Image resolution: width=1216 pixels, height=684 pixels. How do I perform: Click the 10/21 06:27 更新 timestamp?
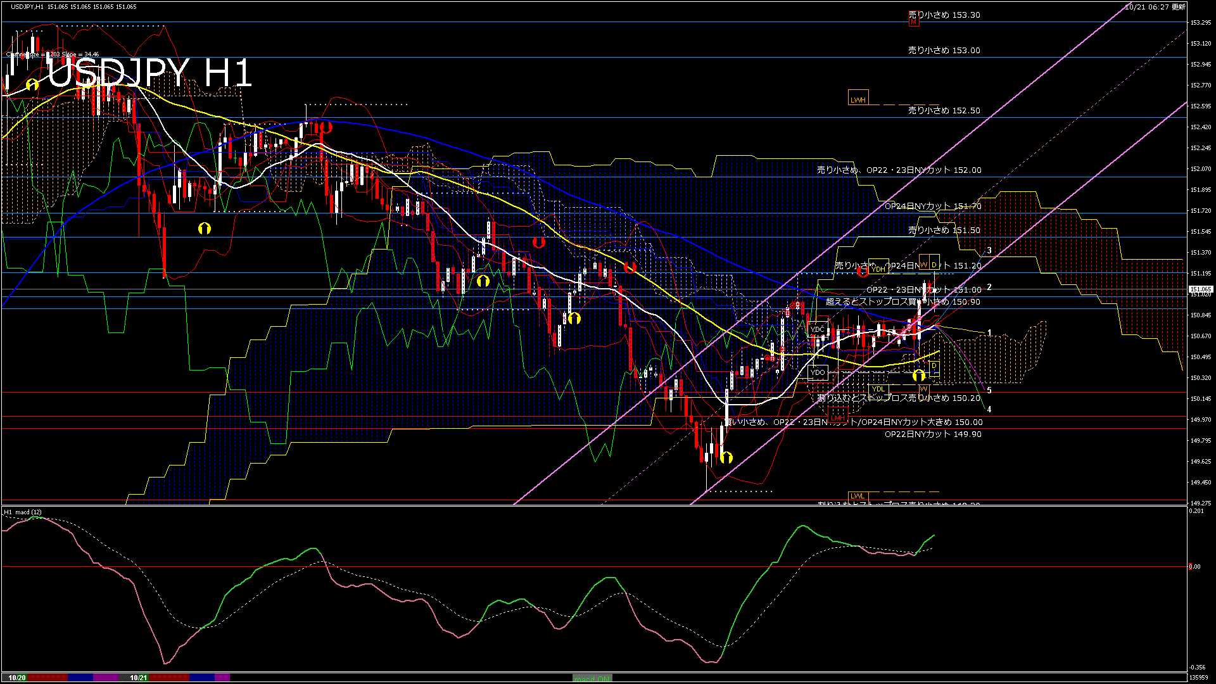[x=1155, y=7]
